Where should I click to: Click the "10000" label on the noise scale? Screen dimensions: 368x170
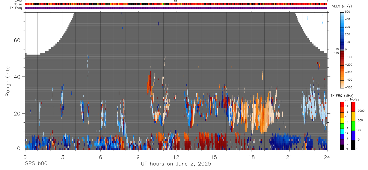tap(360, 111)
